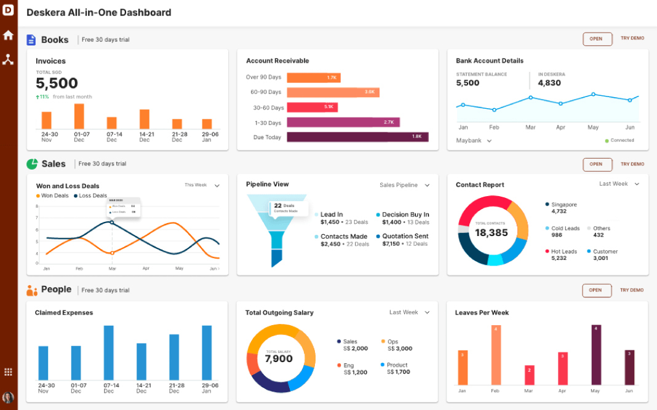This screenshot has width=657, height=410.
Task: Select the People section header
Action: (57, 290)
